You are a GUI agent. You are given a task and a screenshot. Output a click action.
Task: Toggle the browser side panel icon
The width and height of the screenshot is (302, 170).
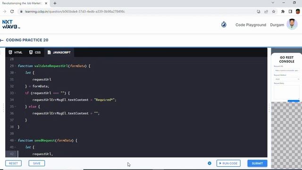click(x=290, y=11)
